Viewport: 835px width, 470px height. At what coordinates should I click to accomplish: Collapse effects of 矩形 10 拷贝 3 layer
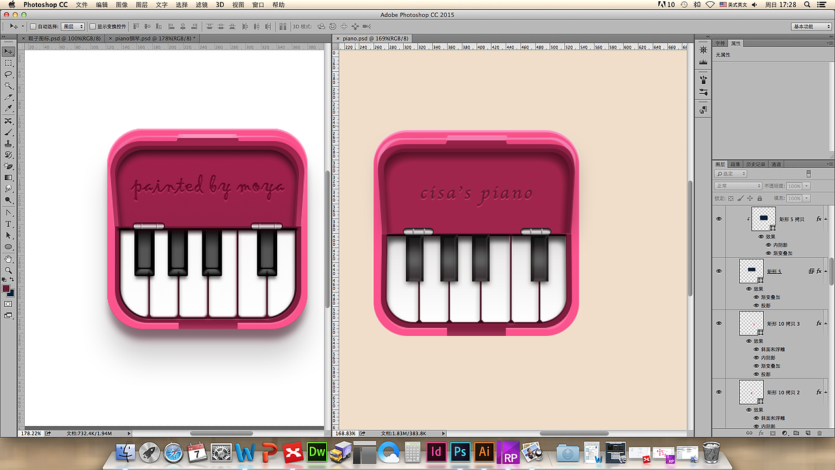tap(826, 323)
